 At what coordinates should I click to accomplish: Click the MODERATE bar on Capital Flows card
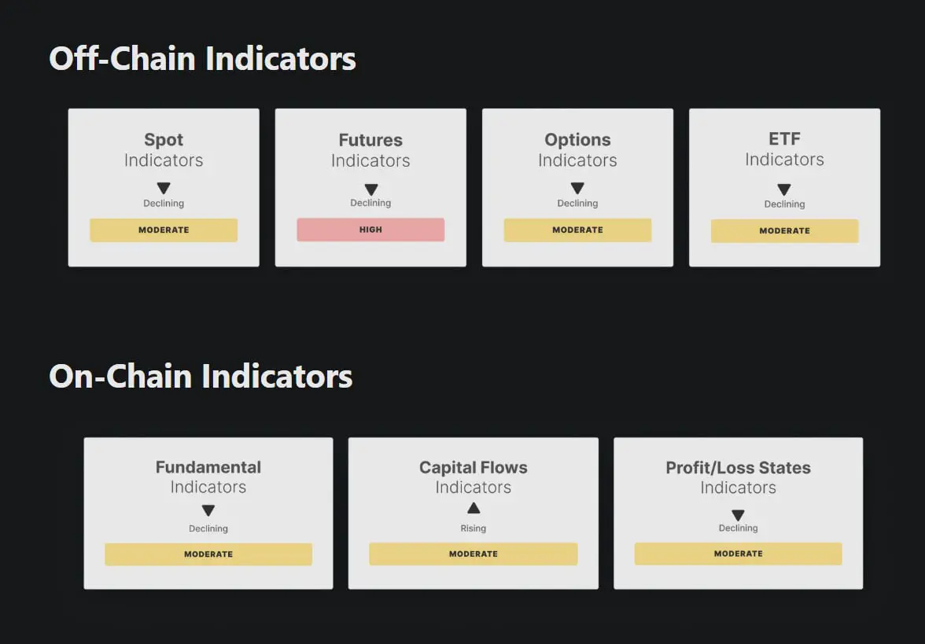[474, 554]
